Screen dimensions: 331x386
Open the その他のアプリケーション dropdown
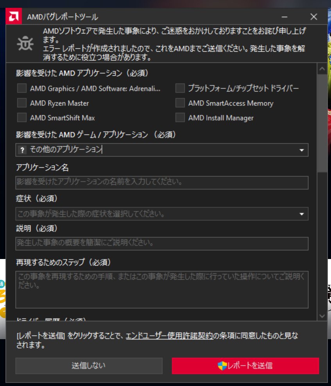[x=162, y=150]
